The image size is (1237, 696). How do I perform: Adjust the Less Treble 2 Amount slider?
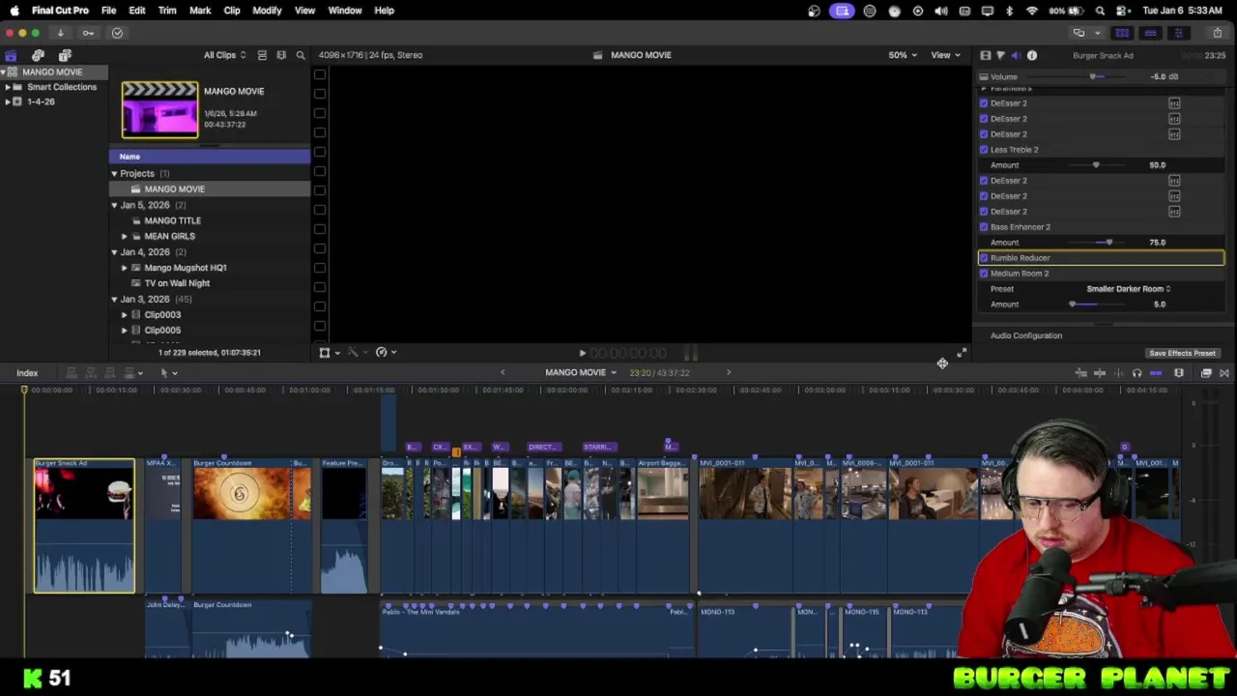(1095, 165)
